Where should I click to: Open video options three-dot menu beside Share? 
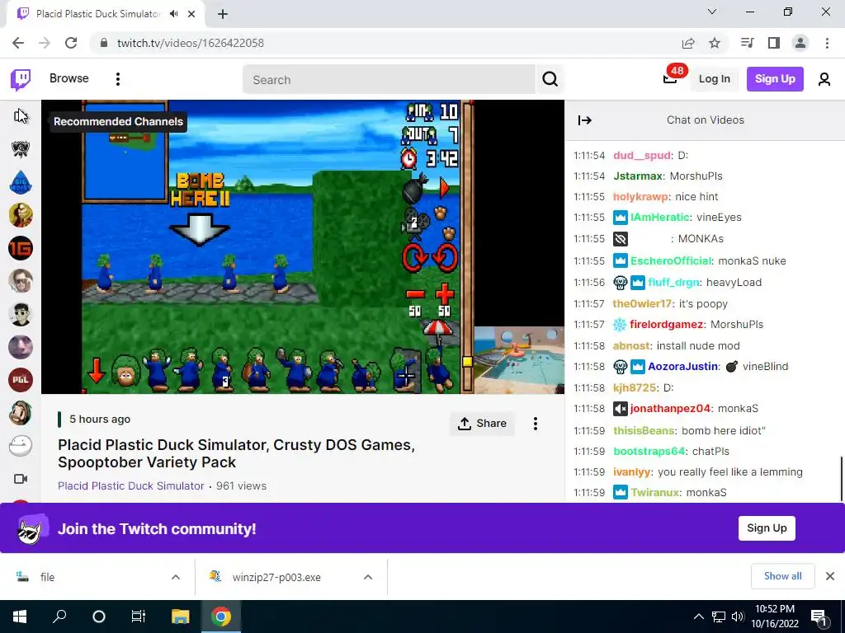click(x=535, y=424)
